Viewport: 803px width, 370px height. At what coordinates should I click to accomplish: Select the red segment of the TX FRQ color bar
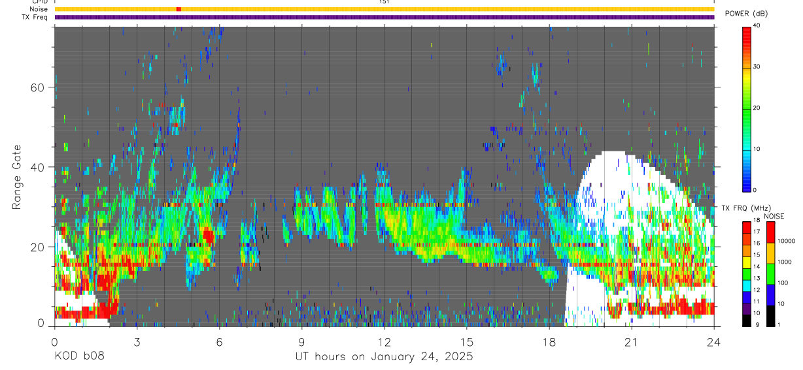[x=747, y=228]
